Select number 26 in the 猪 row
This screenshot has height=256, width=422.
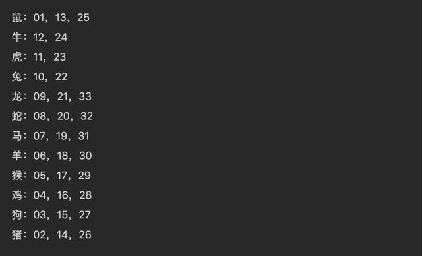tap(85, 234)
